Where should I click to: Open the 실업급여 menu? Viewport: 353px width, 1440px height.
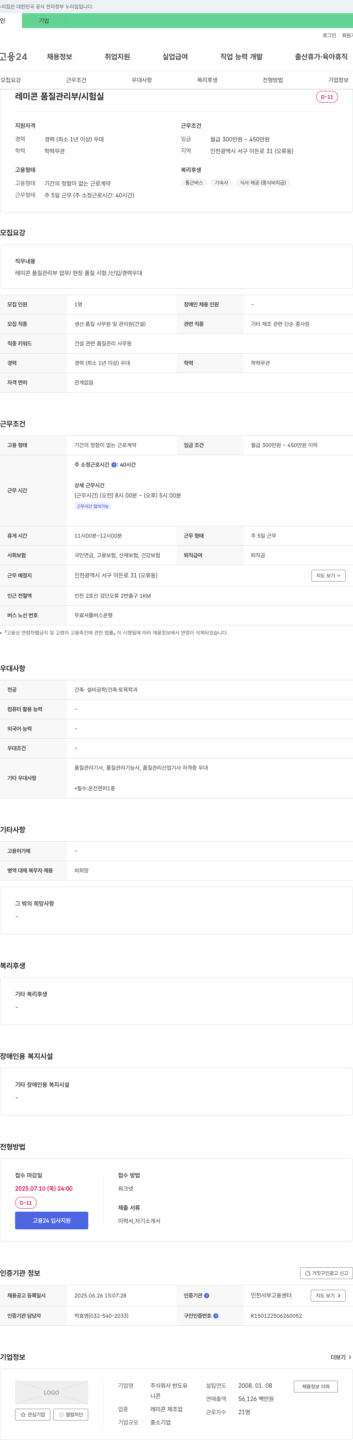click(175, 56)
